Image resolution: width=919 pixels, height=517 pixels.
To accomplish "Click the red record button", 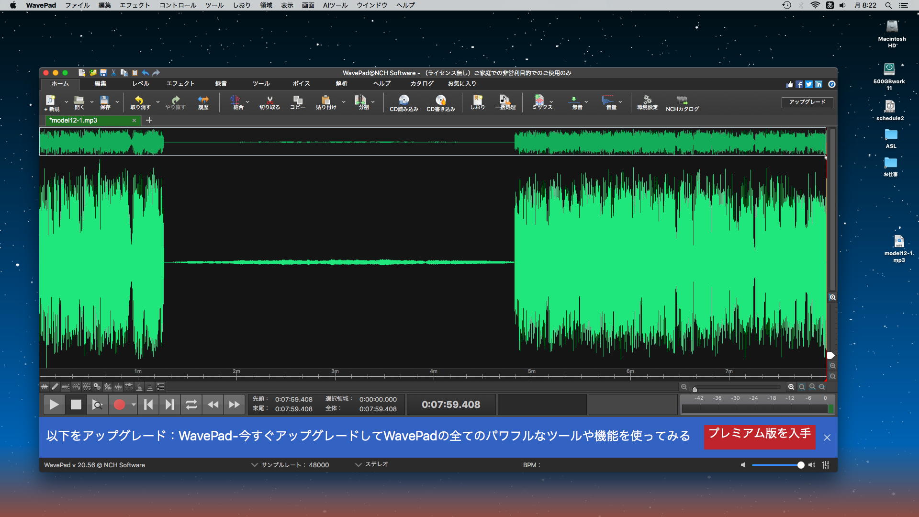I will point(119,405).
